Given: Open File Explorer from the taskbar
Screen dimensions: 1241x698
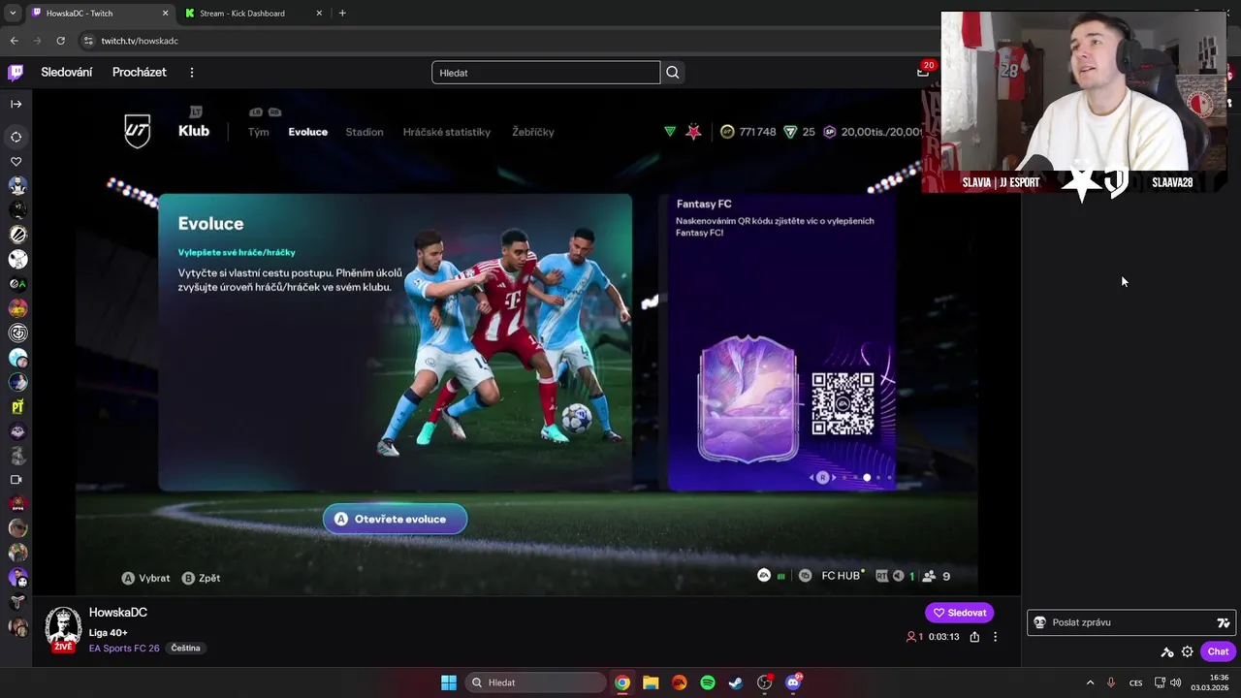Looking at the screenshot, I should (651, 682).
